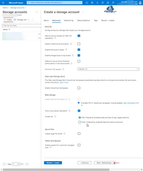This screenshot has width=143, height=171.
Task: Go to previous page arrow in pager
Action: pyautogui.click(x=4, y=164)
